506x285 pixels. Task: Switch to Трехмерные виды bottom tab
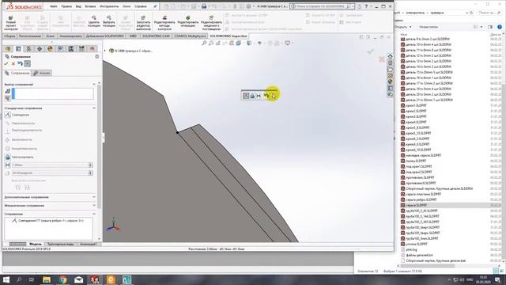61,244
